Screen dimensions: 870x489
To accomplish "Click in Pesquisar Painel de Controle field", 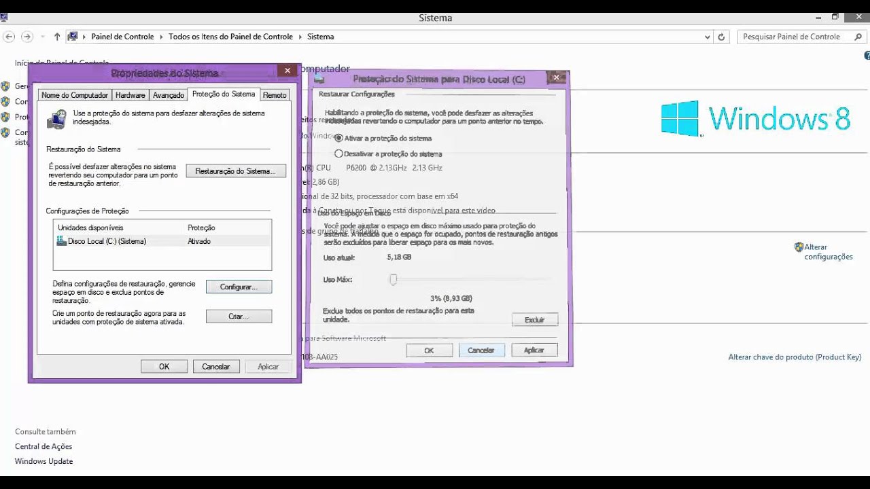I will click(x=794, y=37).
